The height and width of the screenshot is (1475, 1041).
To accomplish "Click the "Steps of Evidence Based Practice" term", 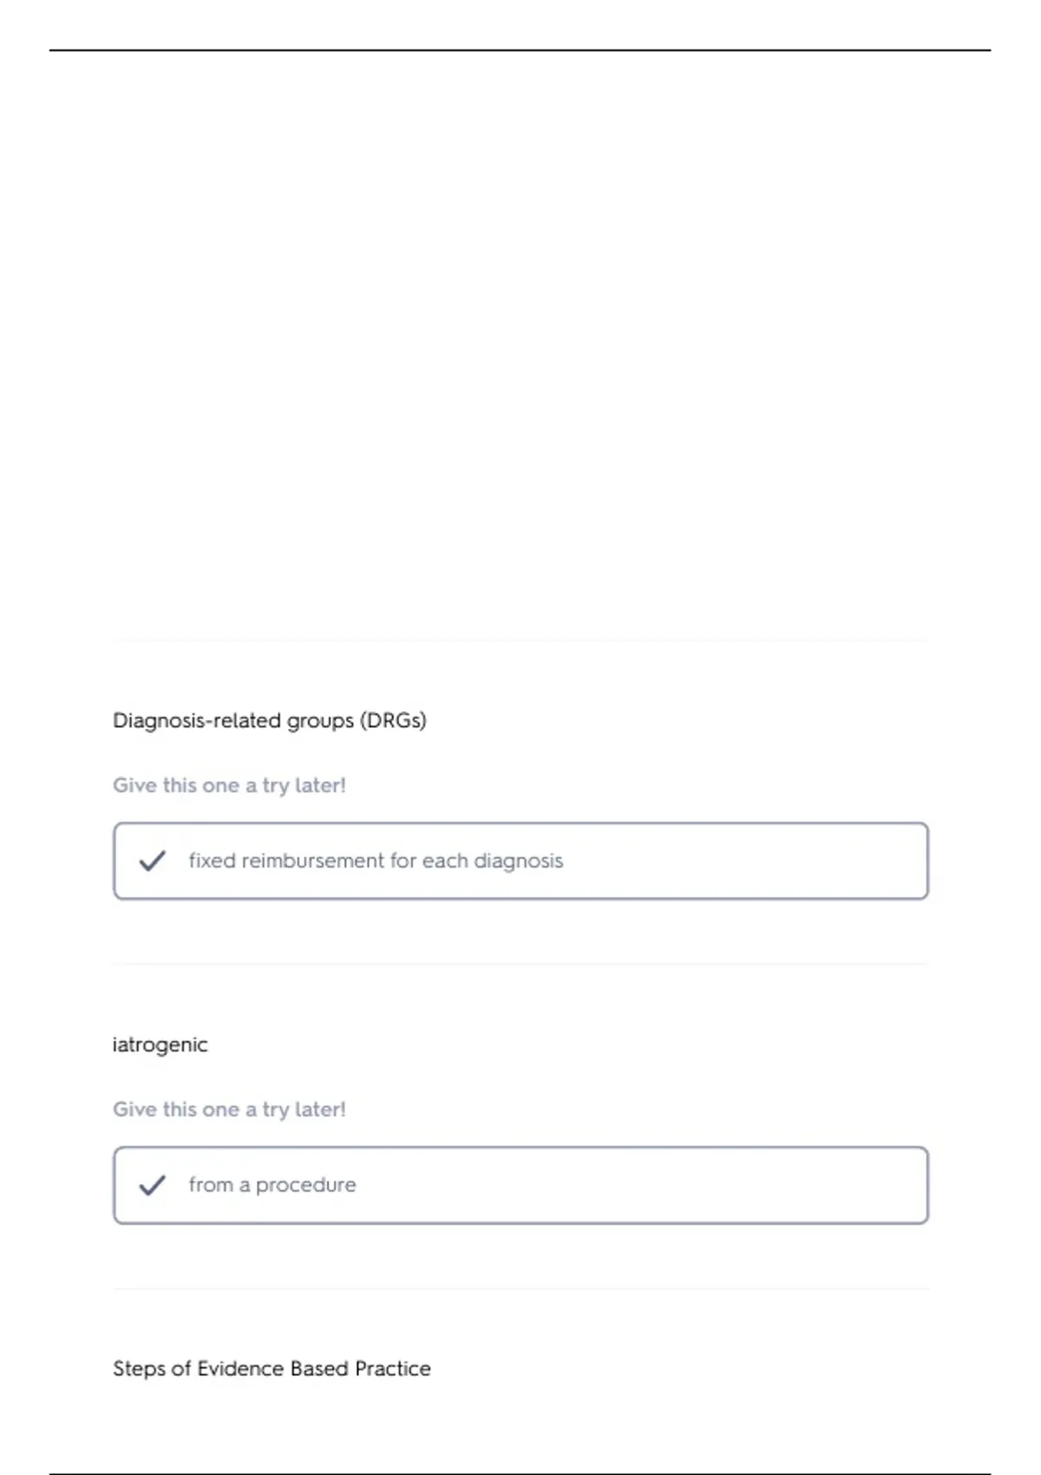I will coord(272,1369).
